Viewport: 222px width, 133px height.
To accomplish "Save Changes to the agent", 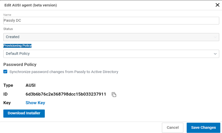I will (x=203, y=128).
